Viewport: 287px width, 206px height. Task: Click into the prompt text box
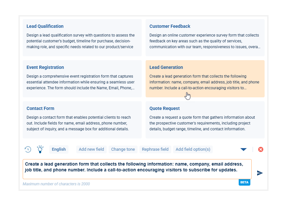[137, 169]
